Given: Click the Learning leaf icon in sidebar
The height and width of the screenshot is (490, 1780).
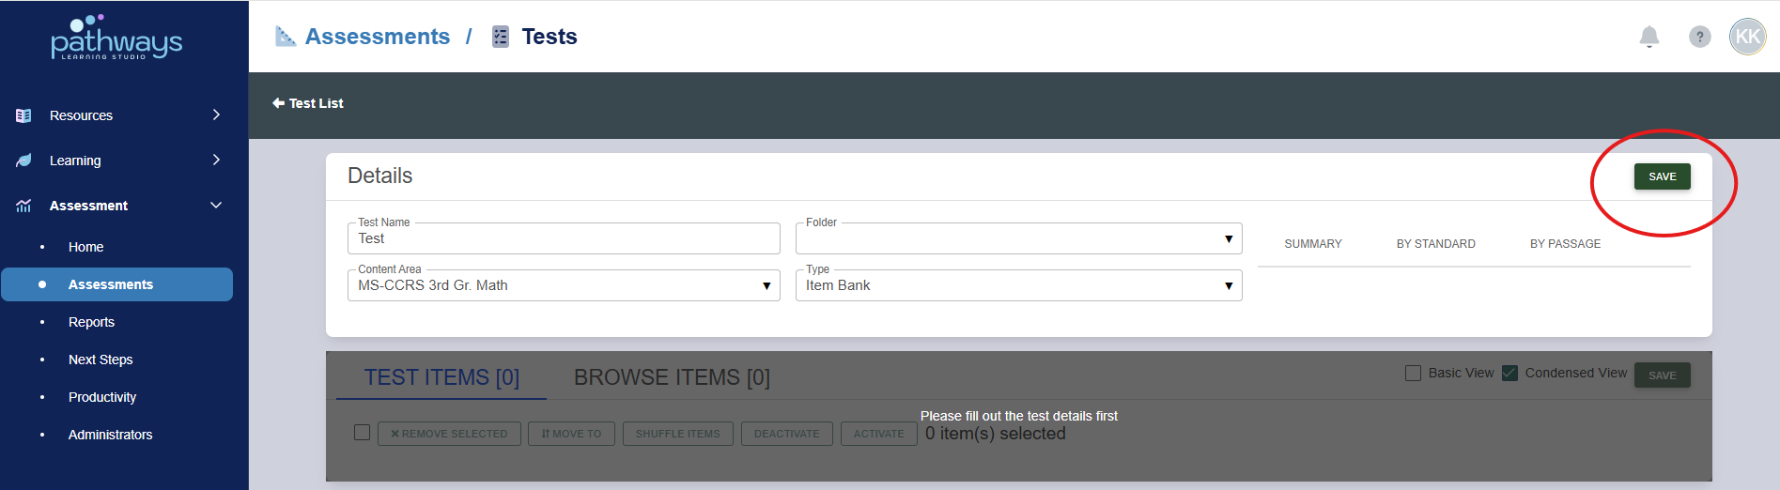Looking at the screenshot, I should (23, 161).
